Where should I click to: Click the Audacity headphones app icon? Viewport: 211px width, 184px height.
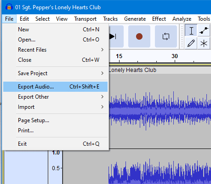pos(9,7)
